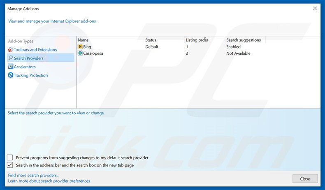This screenshot has width=325, height=190.
Task: Open Learn more about search provider preferences
Action: (49, 181)
